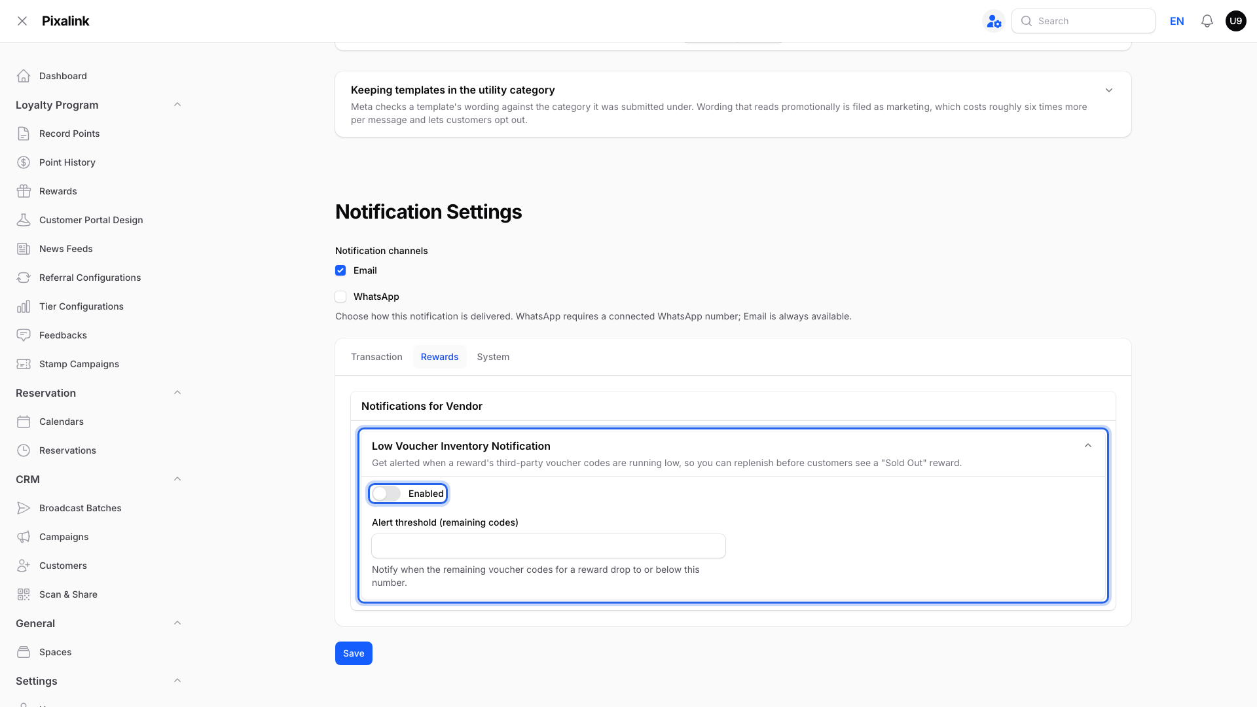Open Reservations clock icon
1257x707 pixels.
click(24, 450)
